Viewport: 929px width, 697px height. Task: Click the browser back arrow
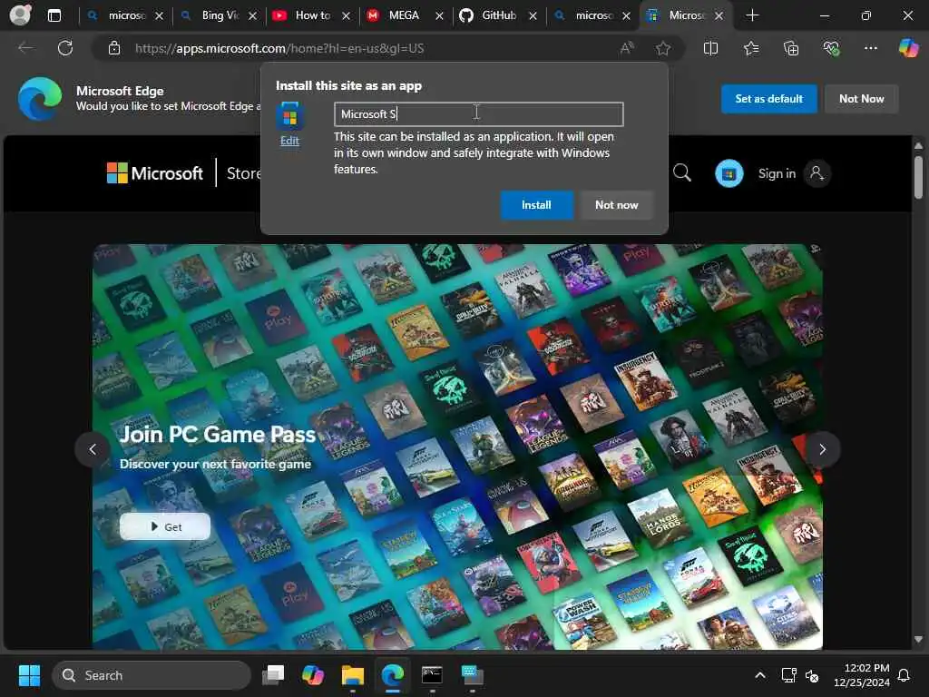pyautogui.click(x=25, y=48)
